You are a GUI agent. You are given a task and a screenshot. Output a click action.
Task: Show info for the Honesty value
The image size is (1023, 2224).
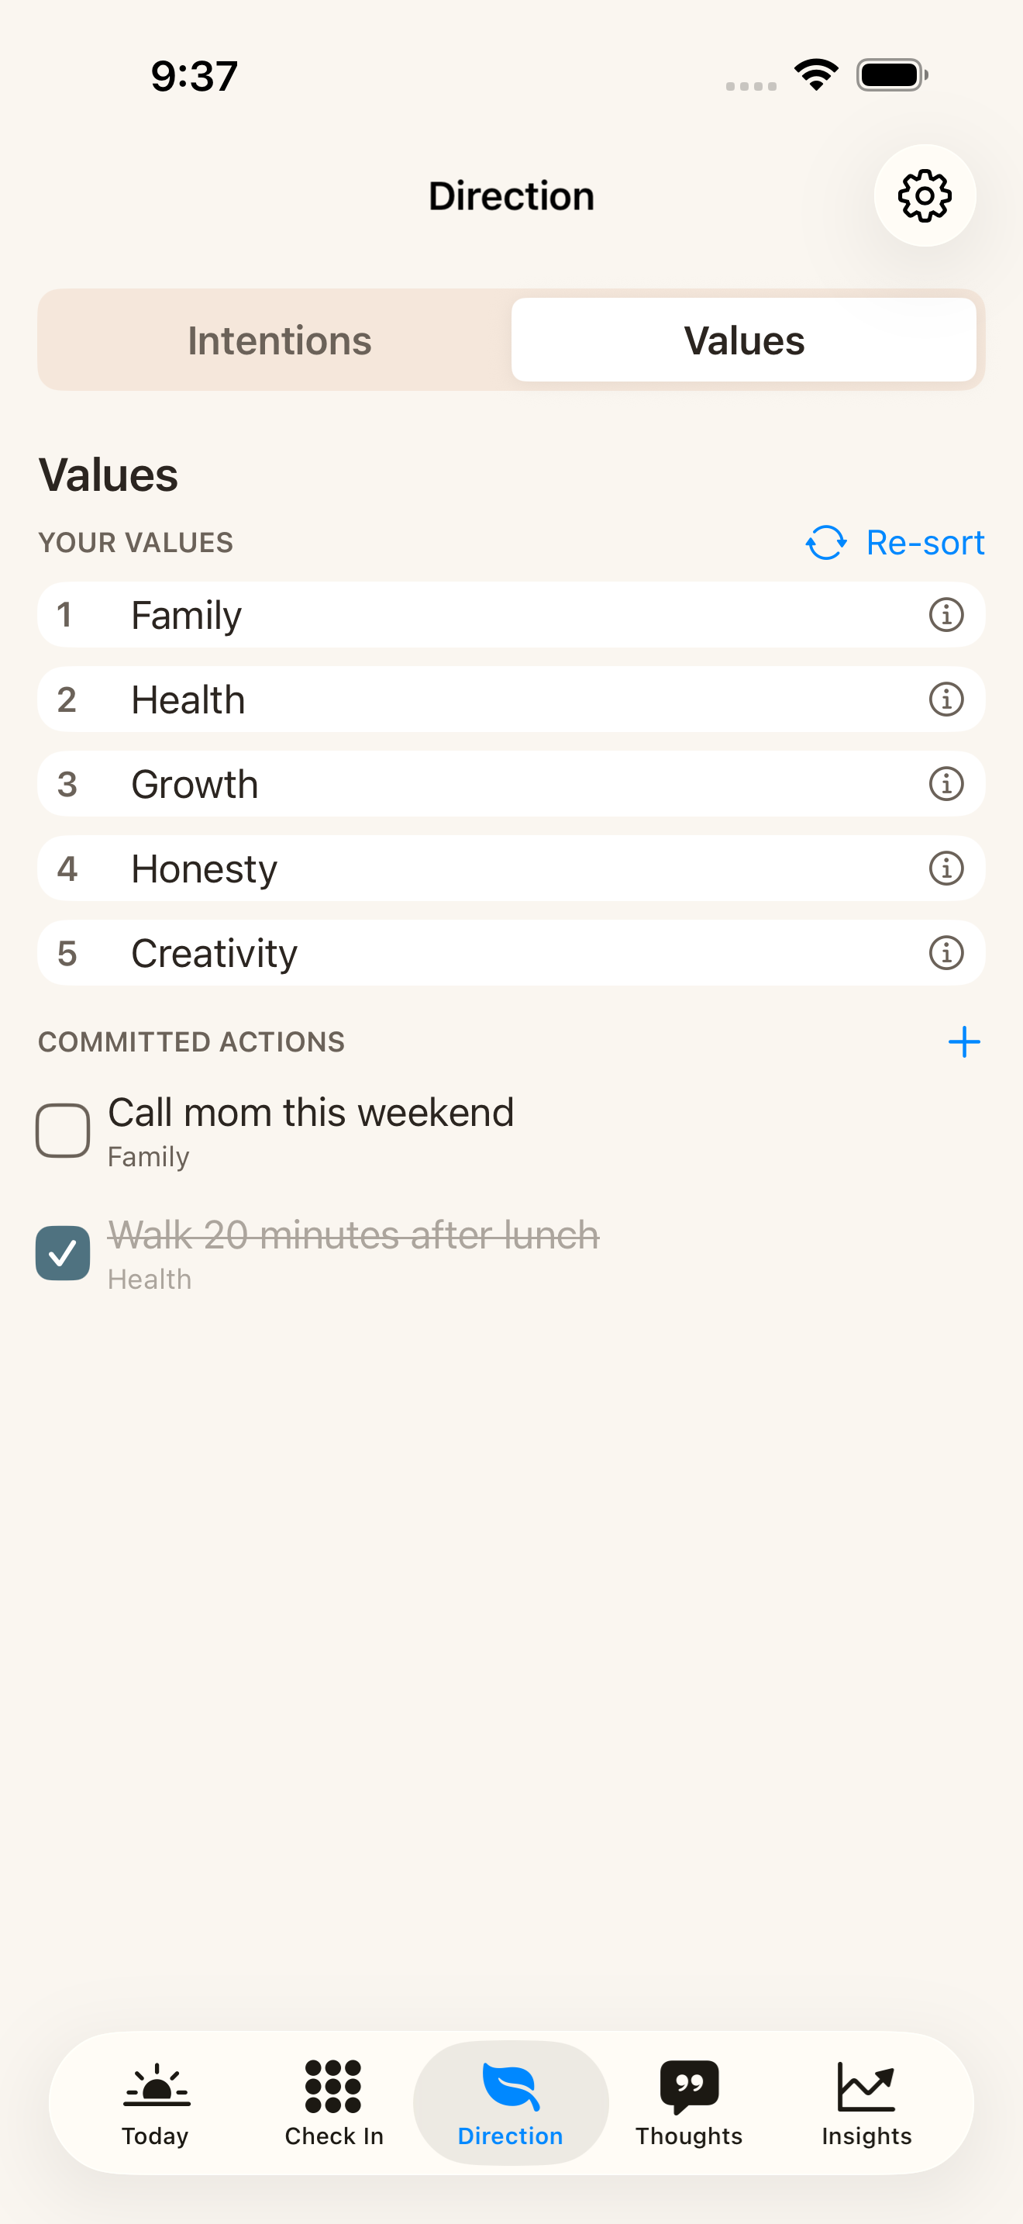(x=945, y=869)
